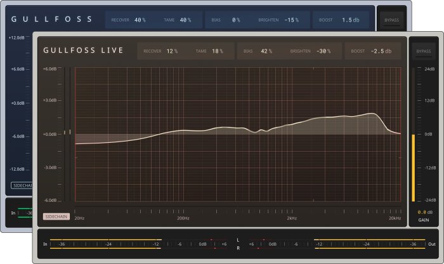Screen dimensions: 444x264
Task: Click the yellow GAIN slider bar
Action: coord(414,168)
